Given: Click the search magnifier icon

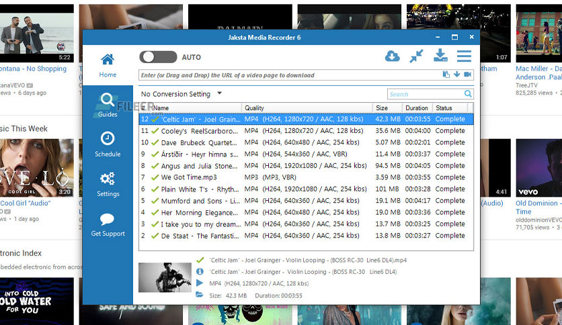Looking at the screenshot, I should 468,94.
